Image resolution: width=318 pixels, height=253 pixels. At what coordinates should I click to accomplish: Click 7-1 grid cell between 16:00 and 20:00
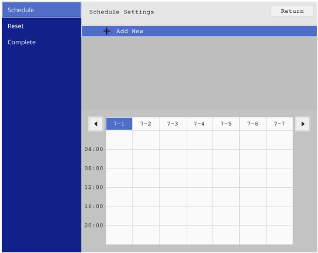119,216
